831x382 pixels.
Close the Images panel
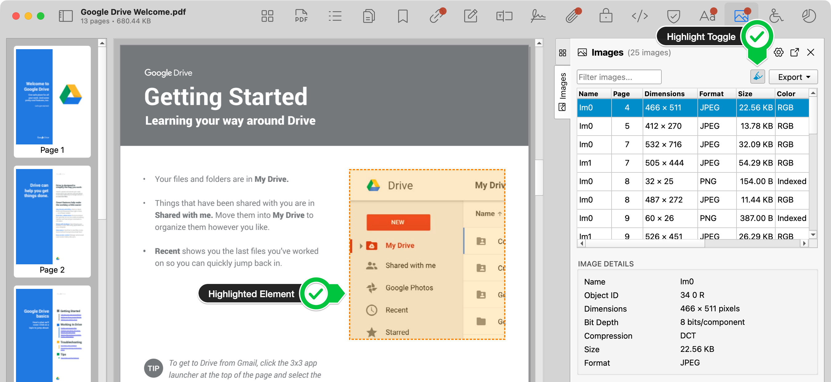[x=810, y=52]
